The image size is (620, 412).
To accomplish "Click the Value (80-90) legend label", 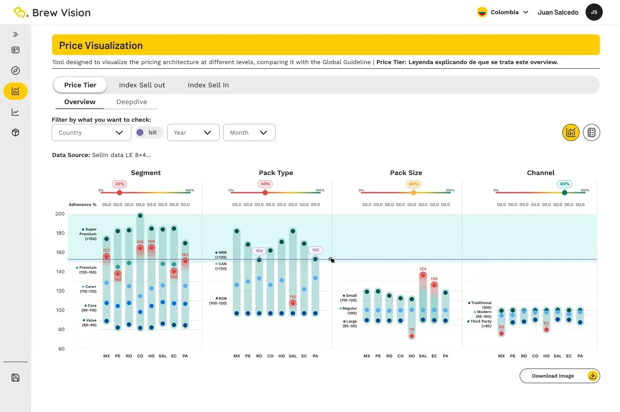I will [90, 323].
